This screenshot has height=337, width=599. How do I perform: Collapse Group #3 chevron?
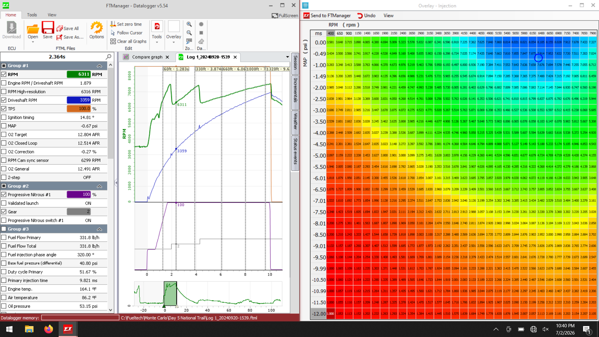pyautogui.click(x=99, y=229)
